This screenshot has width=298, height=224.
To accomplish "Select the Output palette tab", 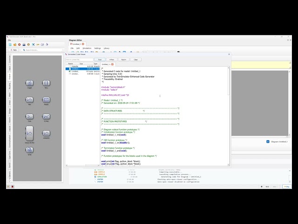I will 9,77.
